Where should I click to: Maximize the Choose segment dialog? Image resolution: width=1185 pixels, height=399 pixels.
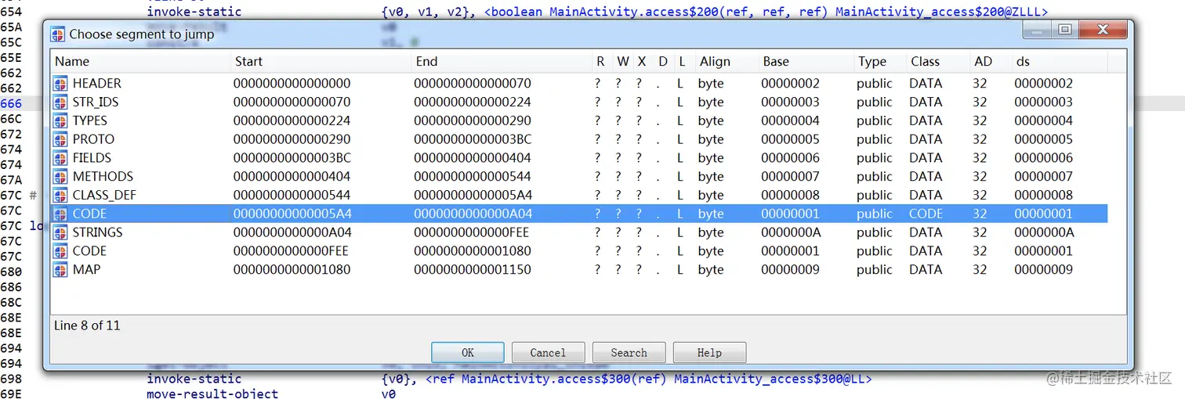pos(1064,31)
